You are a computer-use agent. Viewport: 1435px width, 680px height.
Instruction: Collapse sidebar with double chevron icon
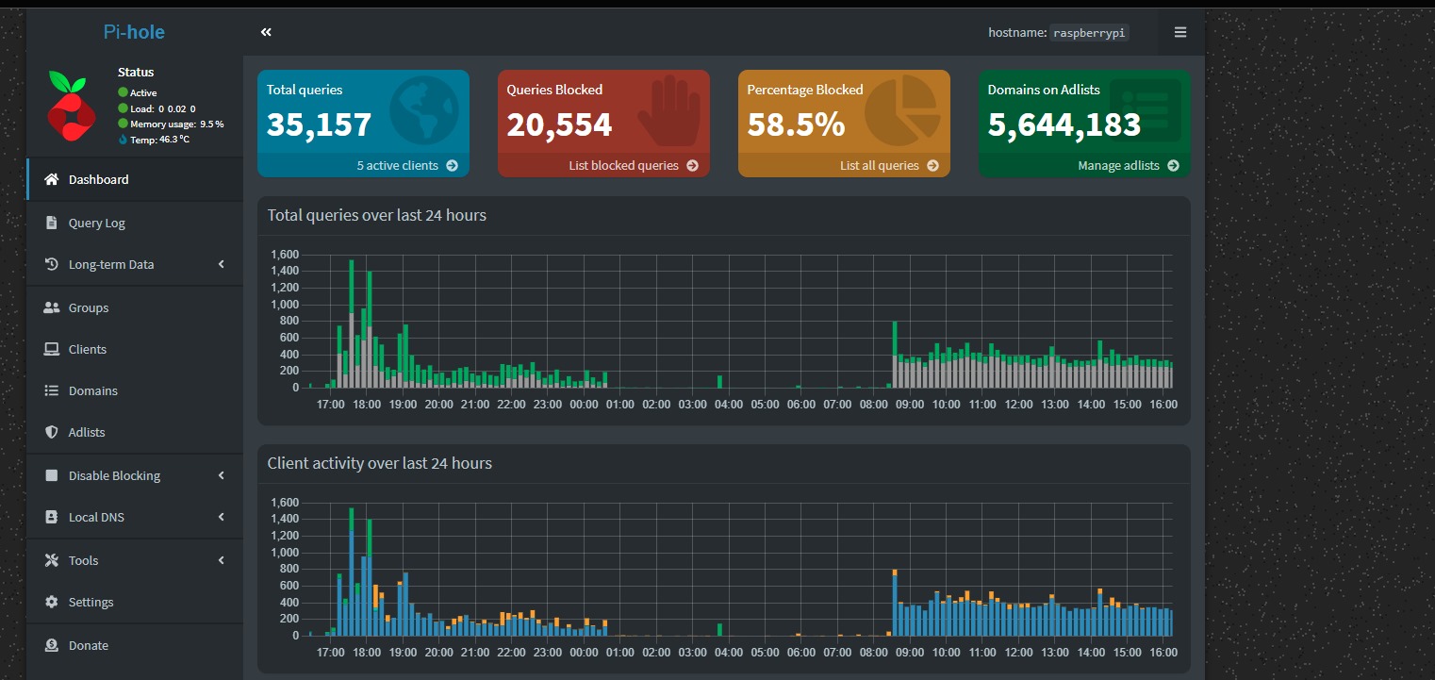click(x=266, y=32)
